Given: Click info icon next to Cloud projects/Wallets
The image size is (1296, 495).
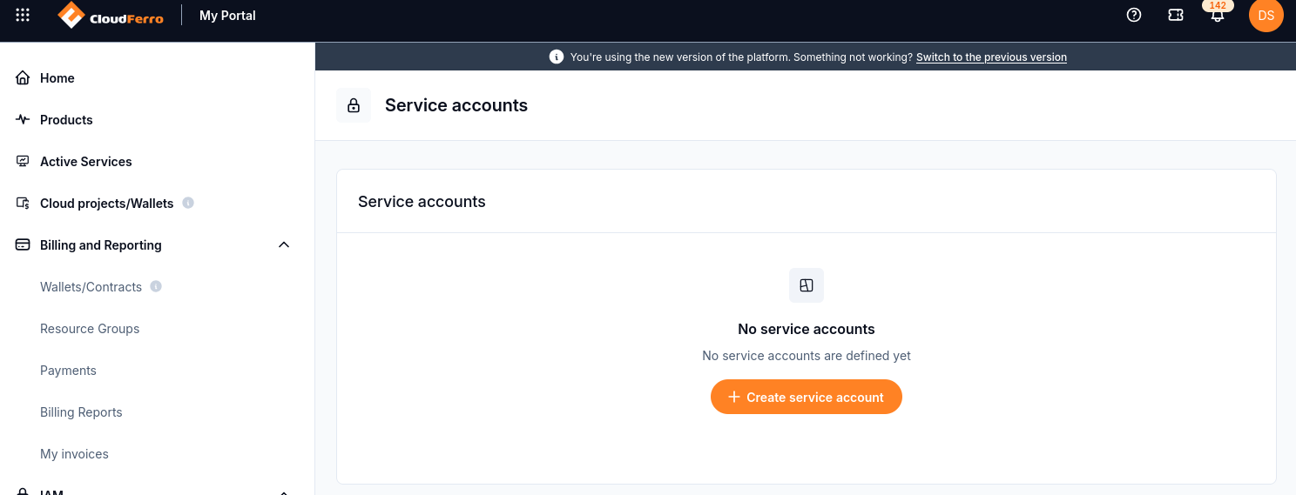Looking at the screenshot, I should pyautogui.click(x=188, y=203).
